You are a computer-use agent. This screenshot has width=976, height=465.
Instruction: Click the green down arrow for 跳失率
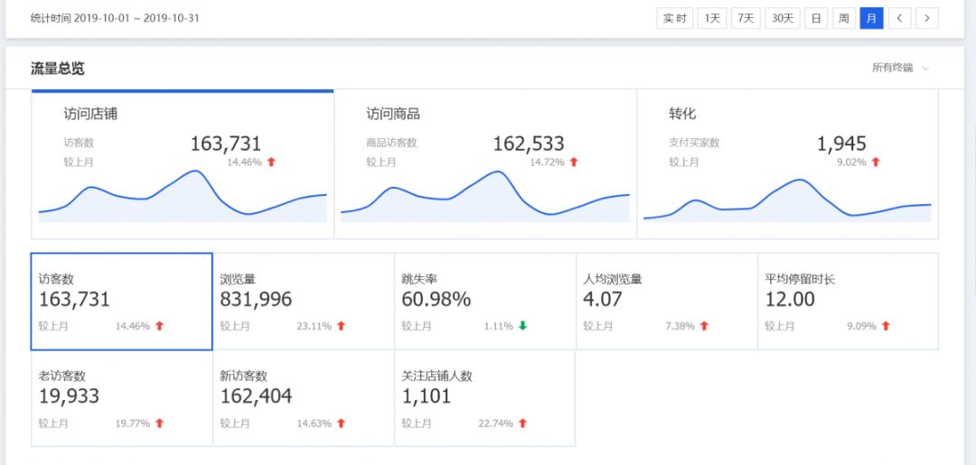coord(523,326)
